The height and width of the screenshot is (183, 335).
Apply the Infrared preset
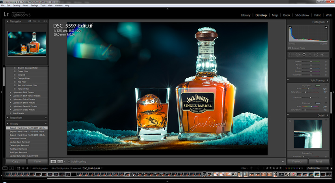tap(21, 75)
